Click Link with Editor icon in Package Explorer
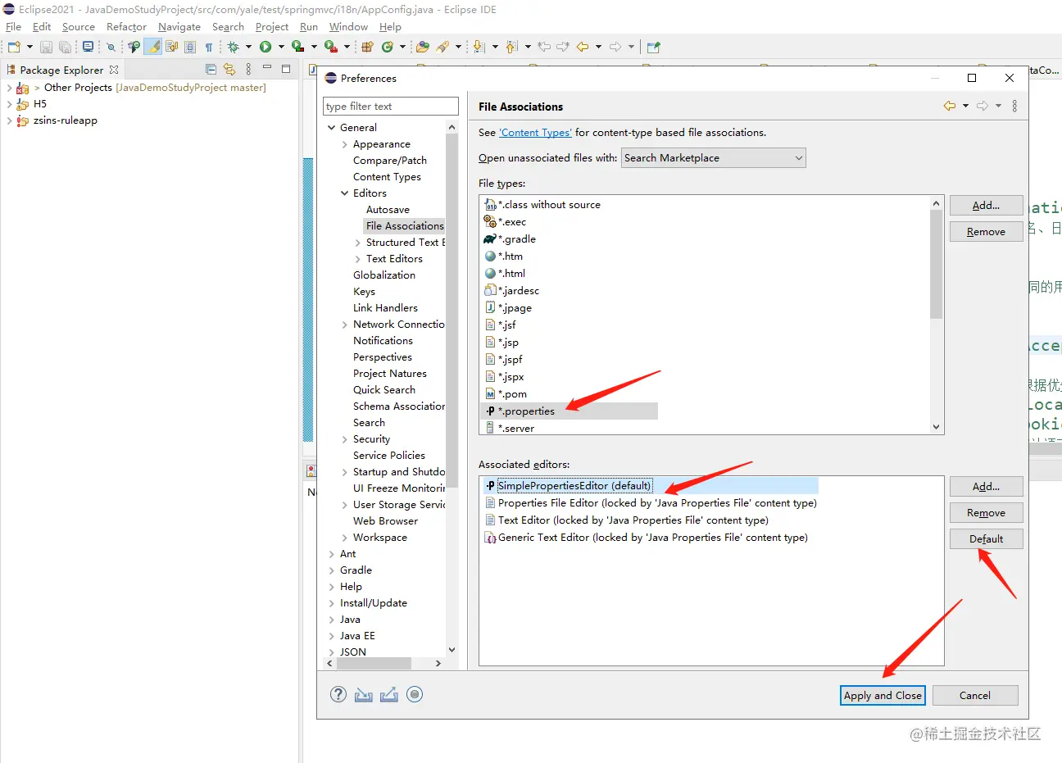The image size is (1062, 763). pyautogui.click(x=229, y=70)
